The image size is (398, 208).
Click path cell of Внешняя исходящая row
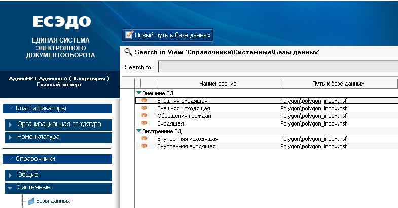(x=313, y=108)
